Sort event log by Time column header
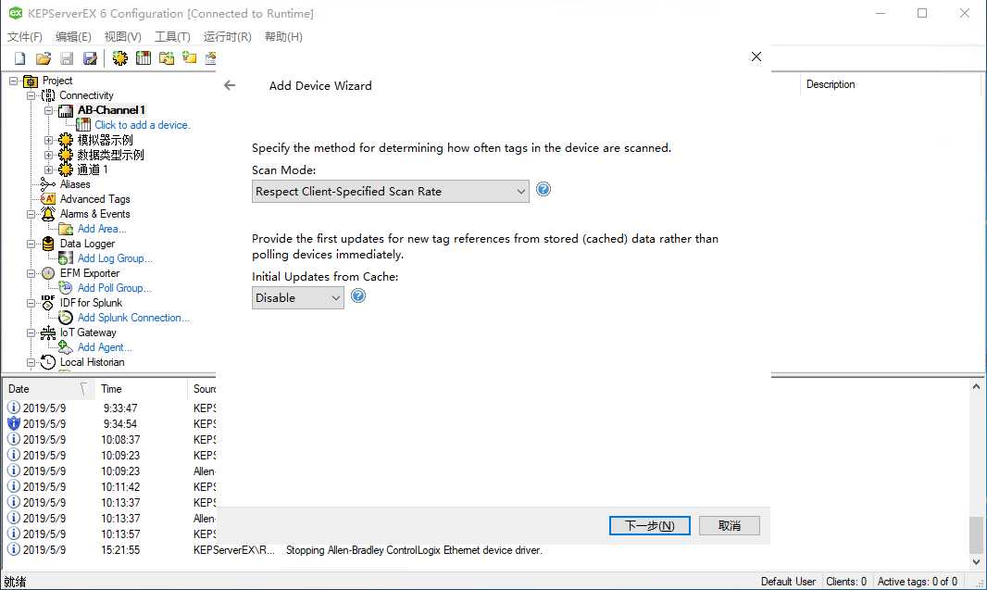987x590 pixels. click(x=141, y=389)
